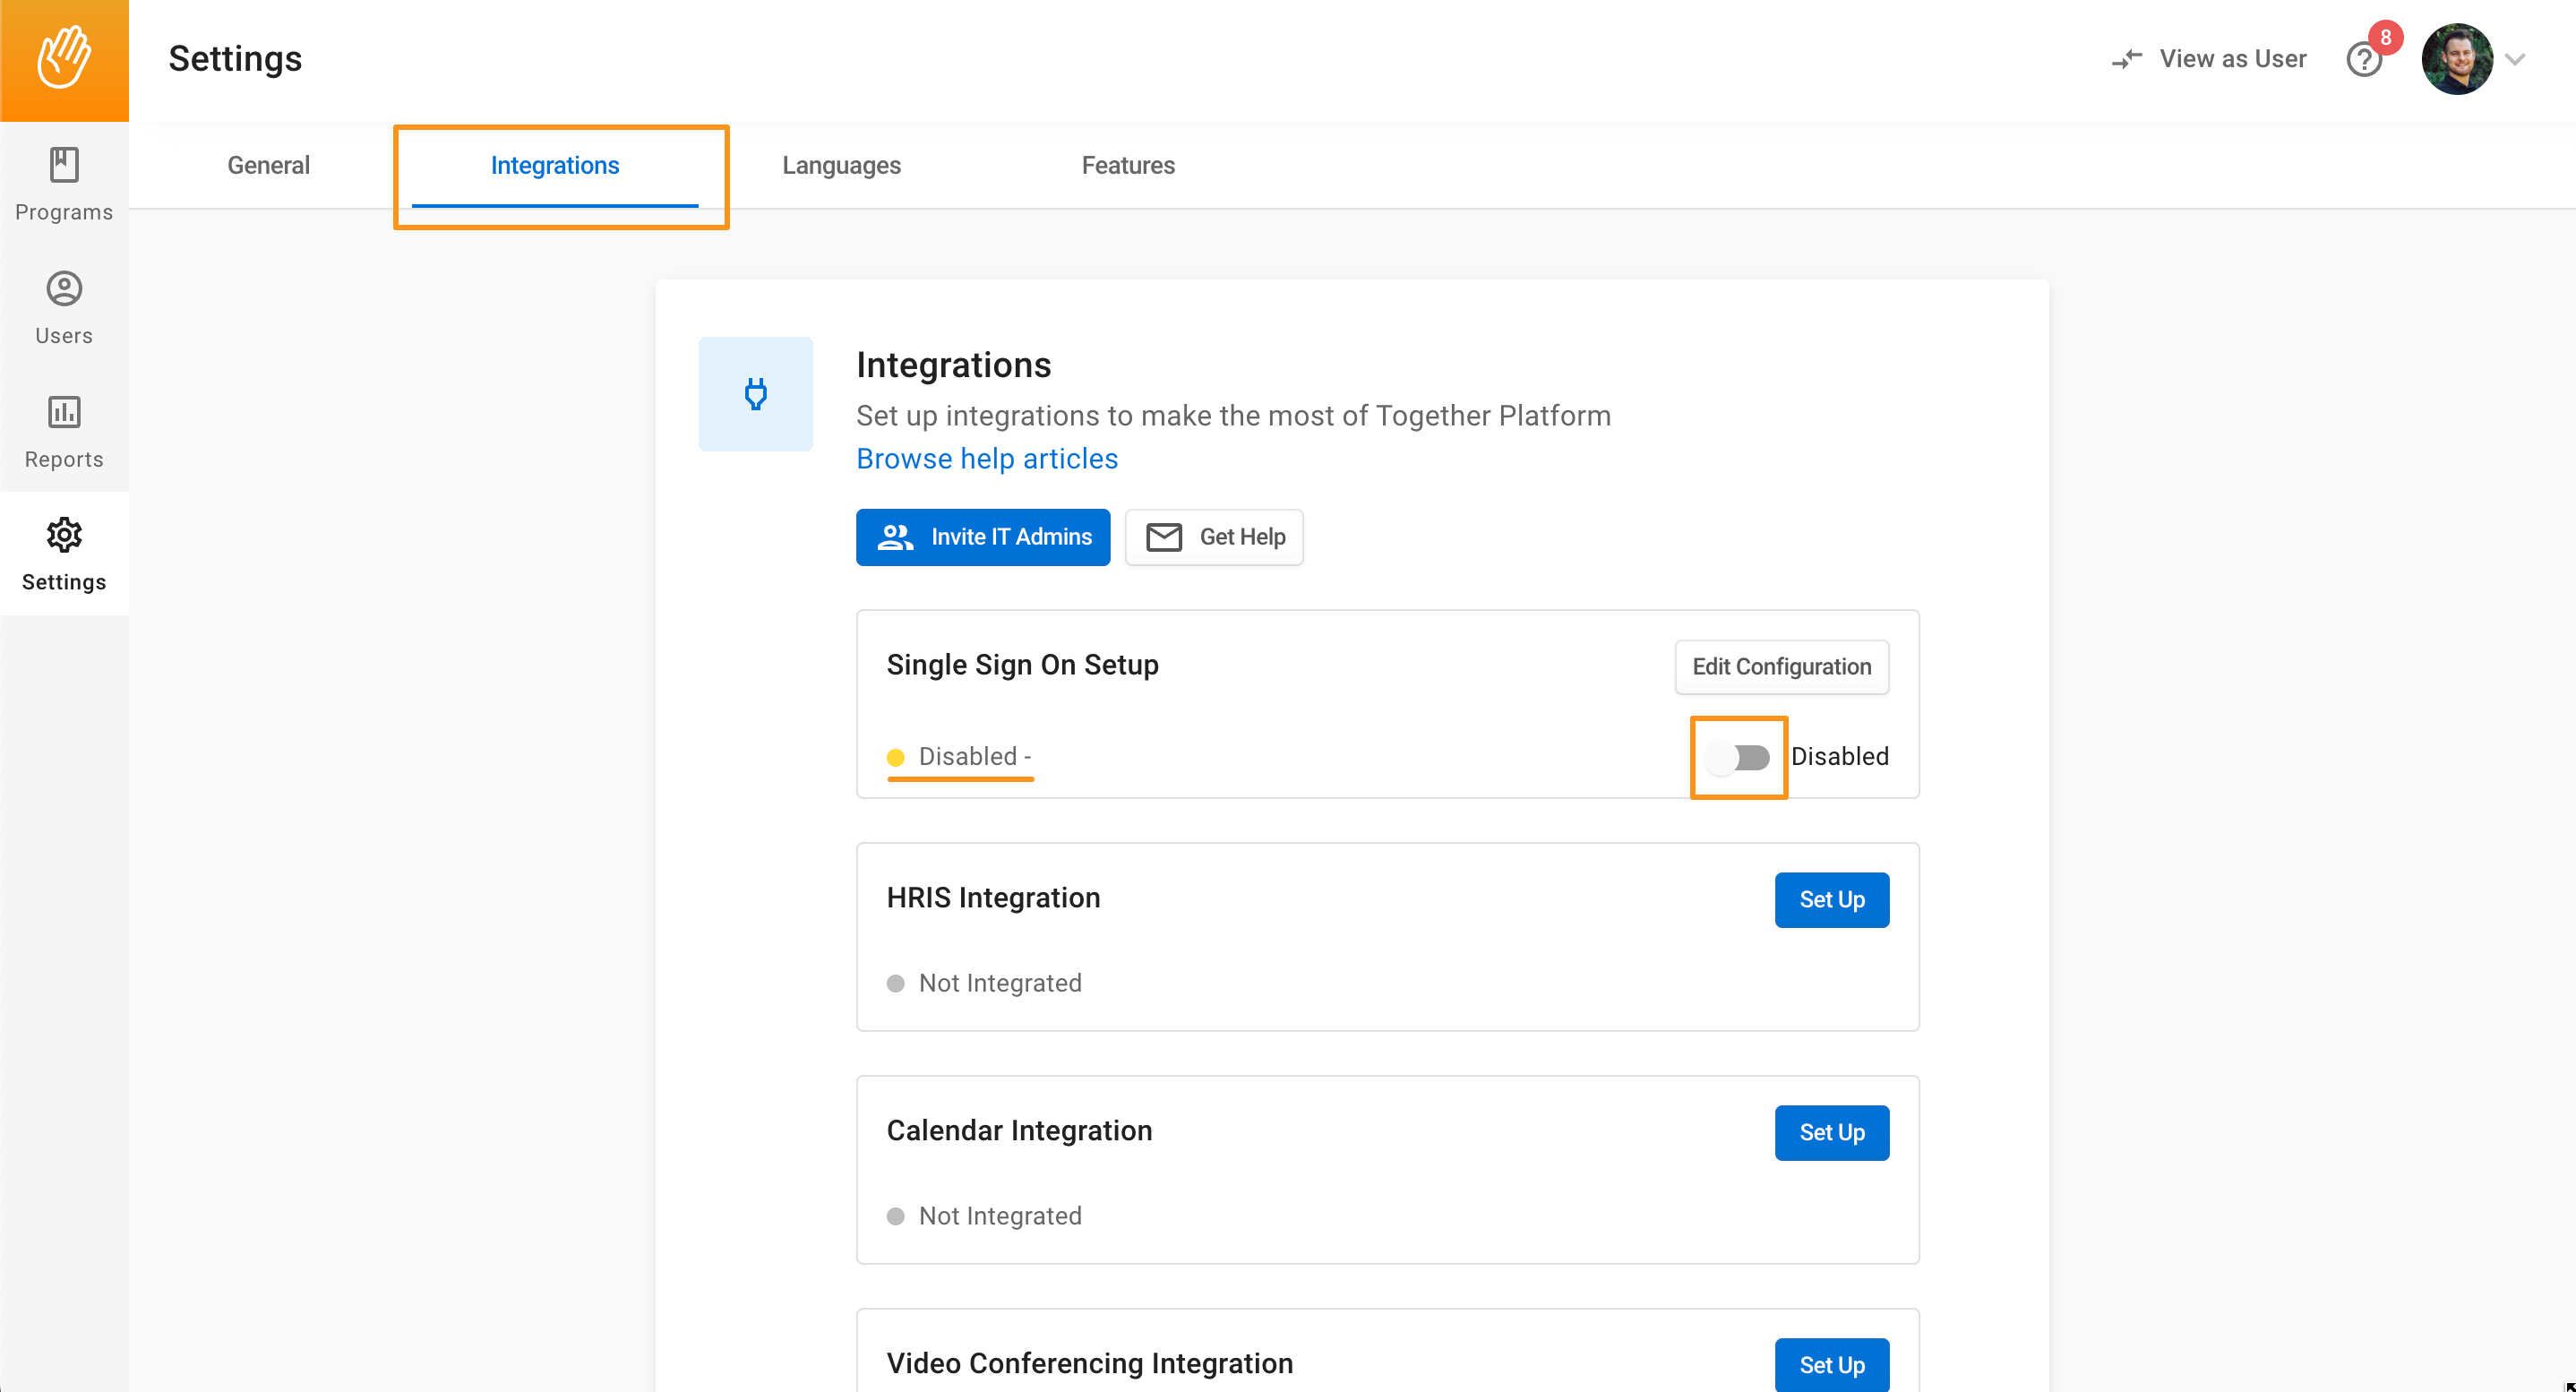Open Browse help articles link
The width and height of the screenshot is (2576, 1392).
coord(986,459)
